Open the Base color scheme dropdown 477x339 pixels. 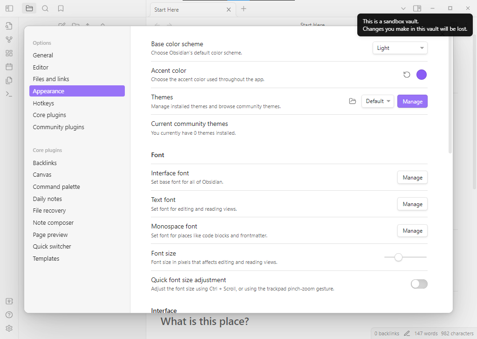(x=400, y=48)
